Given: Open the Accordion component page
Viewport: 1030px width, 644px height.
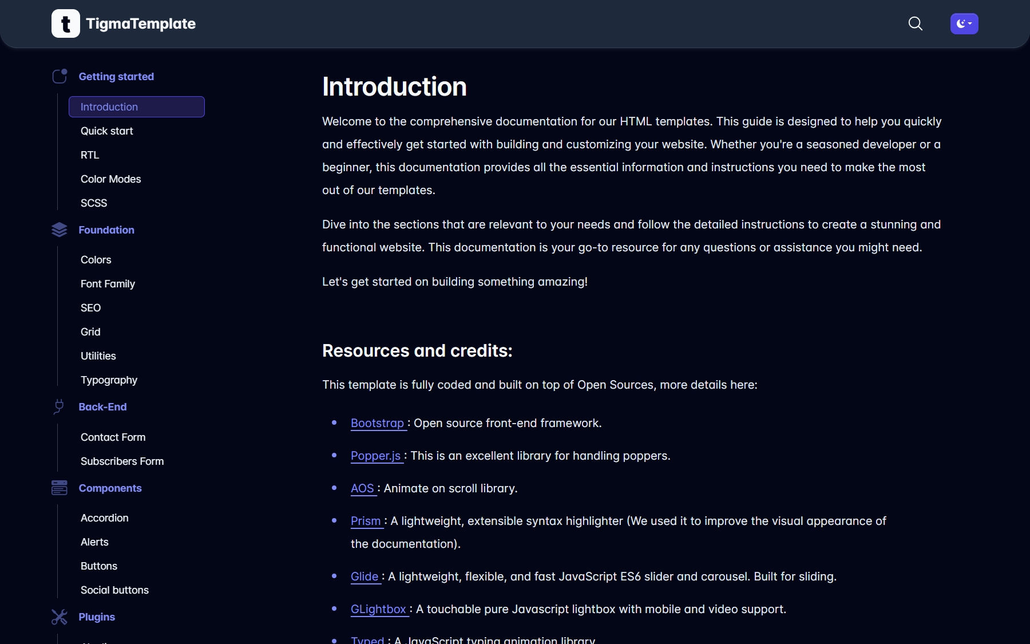Looking at the screenshot, I should tap(104, 517).
